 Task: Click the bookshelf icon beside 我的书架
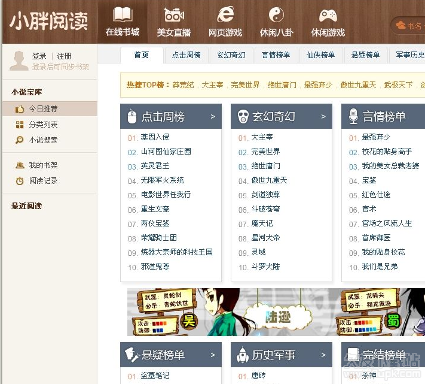click(x=20, y=165)
